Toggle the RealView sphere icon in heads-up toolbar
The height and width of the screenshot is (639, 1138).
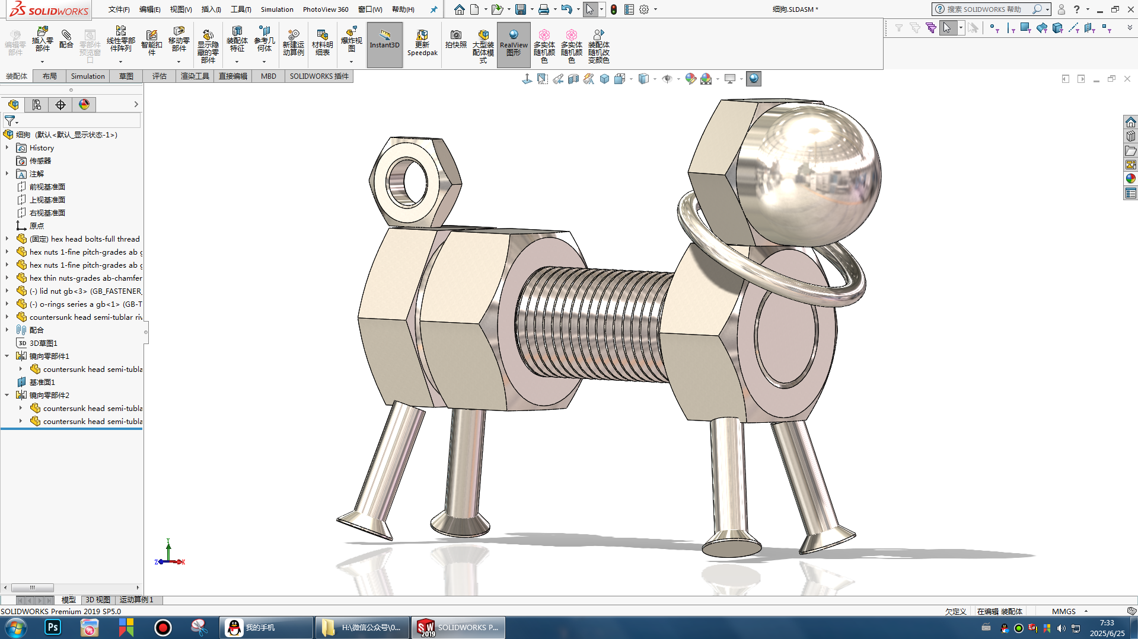[x=753, y=79]
